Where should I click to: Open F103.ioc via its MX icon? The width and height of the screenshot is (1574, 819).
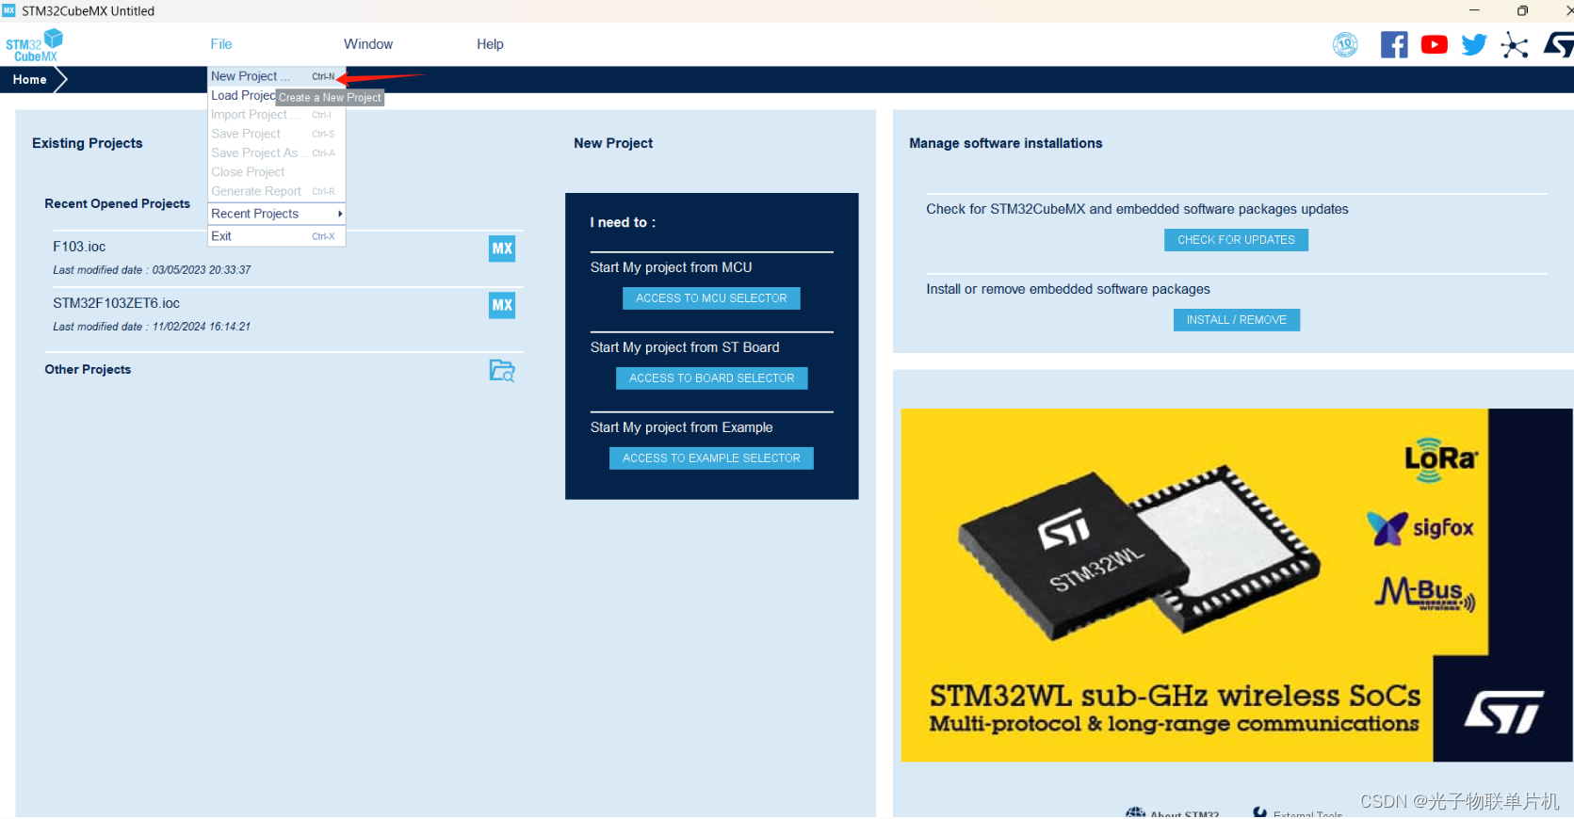502,249
